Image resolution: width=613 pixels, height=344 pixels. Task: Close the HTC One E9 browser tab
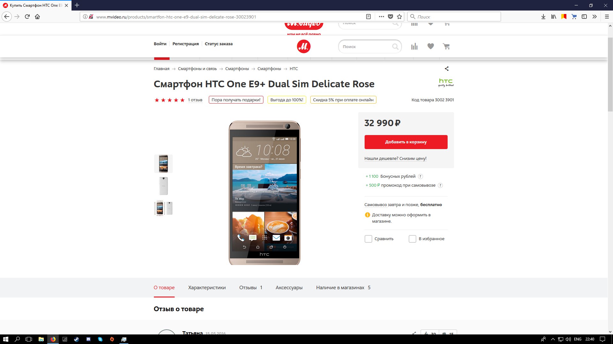click(x=66, y=5)
